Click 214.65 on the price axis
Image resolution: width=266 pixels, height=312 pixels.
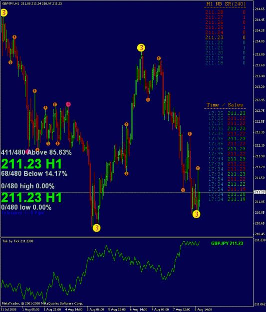click(260, 9)
